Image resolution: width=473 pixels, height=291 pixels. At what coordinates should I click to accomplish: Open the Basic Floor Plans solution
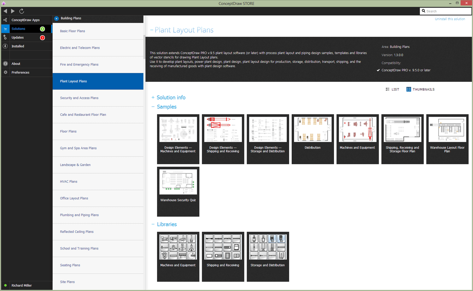click(x=98, y=31)
